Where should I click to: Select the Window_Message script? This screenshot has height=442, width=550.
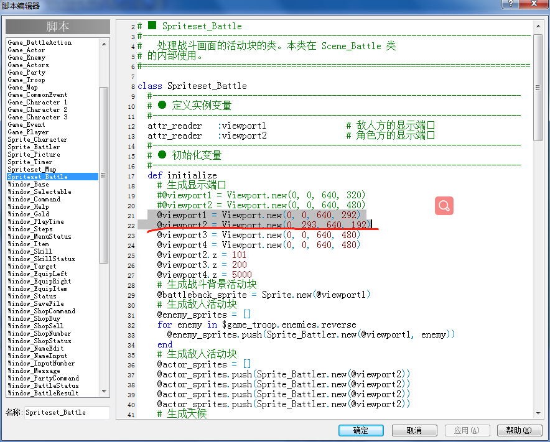[34, 371]
